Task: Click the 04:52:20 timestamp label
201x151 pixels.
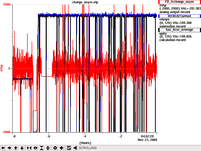Action: tap(147, 136)
